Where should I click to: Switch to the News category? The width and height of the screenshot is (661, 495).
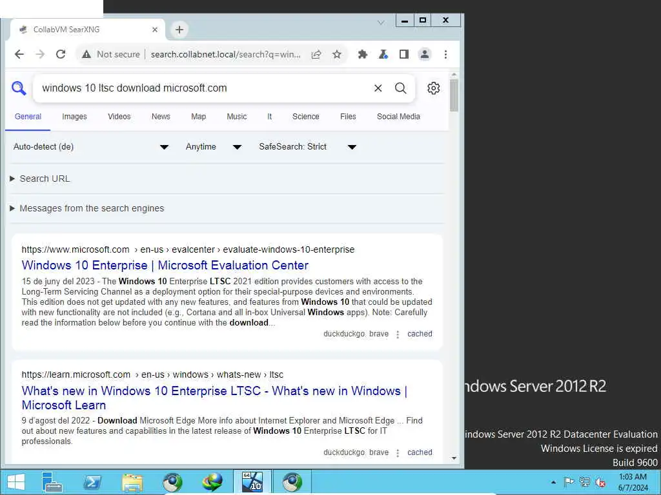click(x=161, y=117)
